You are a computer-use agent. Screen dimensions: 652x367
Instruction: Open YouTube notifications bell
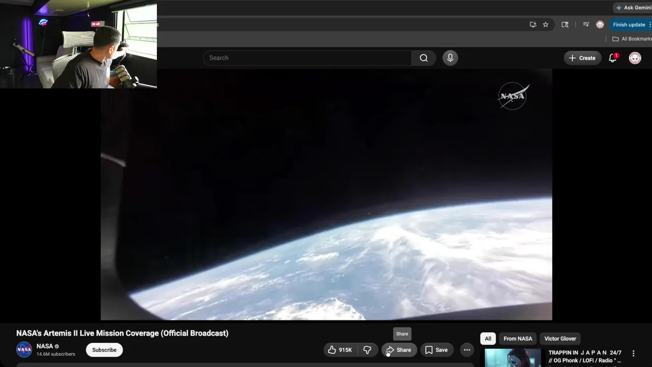pos(613,58)
